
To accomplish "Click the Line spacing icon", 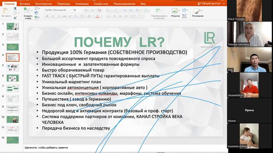I will point(137,10).
